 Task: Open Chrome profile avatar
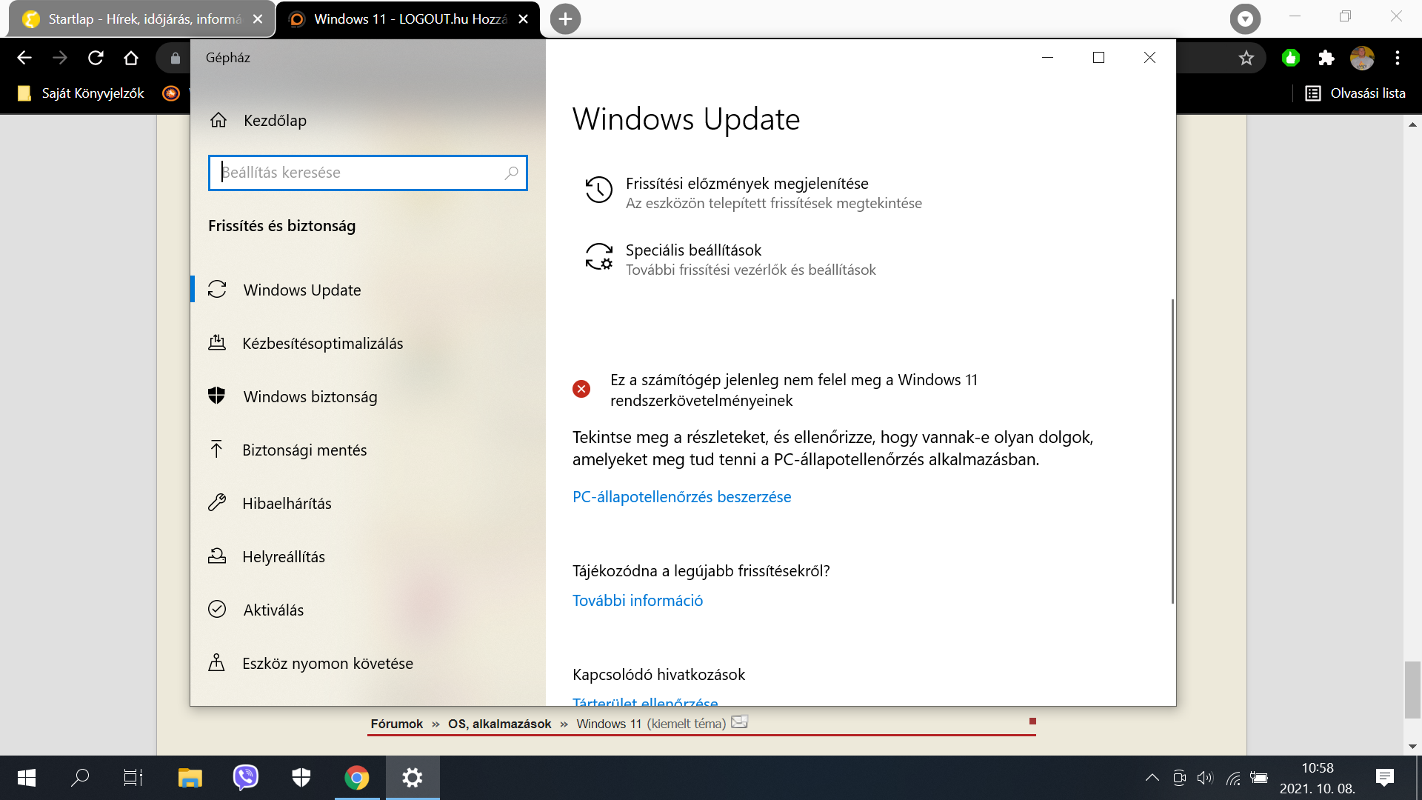click(x=1362, y=58)
